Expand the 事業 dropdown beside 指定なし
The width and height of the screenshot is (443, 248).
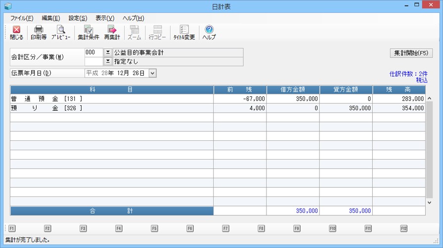point(108,62)
